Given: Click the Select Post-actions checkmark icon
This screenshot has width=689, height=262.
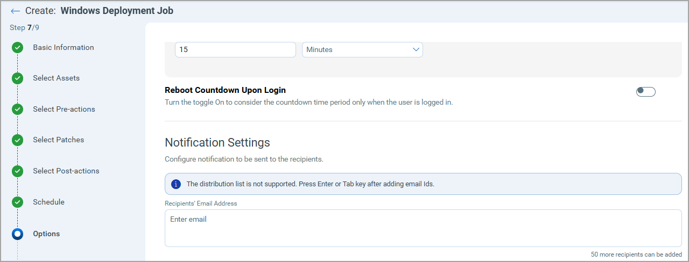Looking at the screenshot, I should pos(18,171).
